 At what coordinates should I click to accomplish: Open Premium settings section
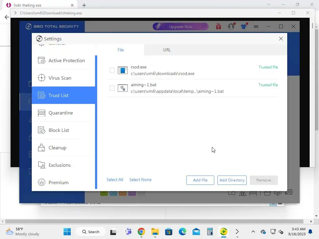[x=64, y=182]
